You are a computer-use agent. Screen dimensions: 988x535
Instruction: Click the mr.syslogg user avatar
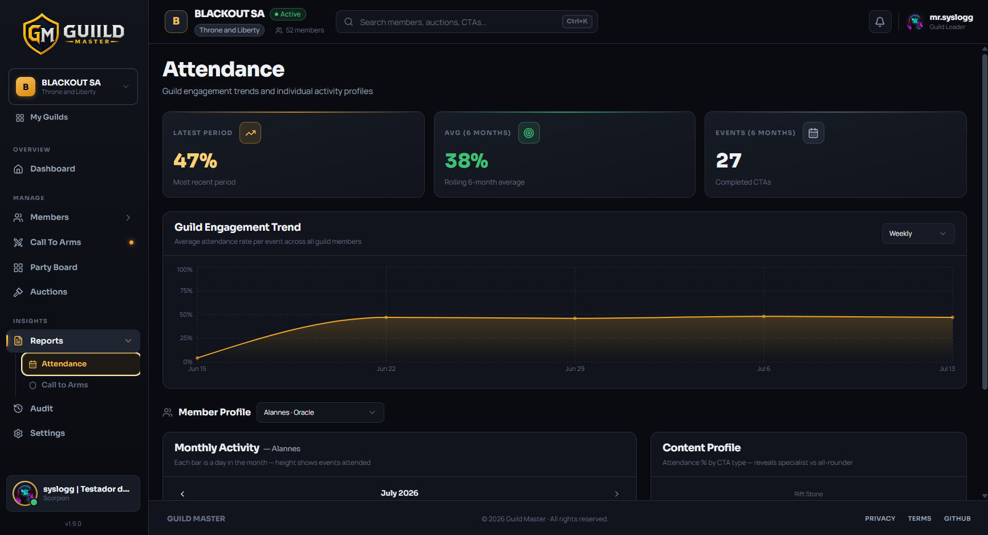point(916,22)
